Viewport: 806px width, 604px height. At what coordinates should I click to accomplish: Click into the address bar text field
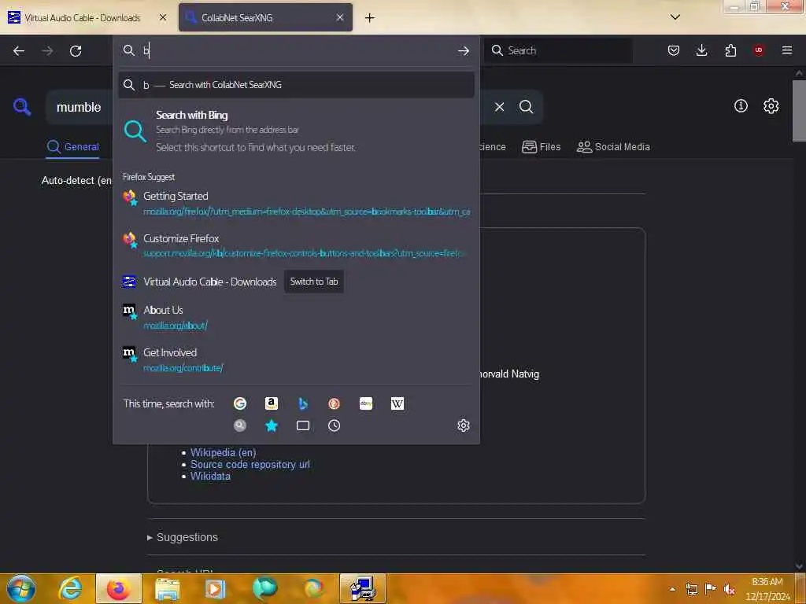[298, 50]
